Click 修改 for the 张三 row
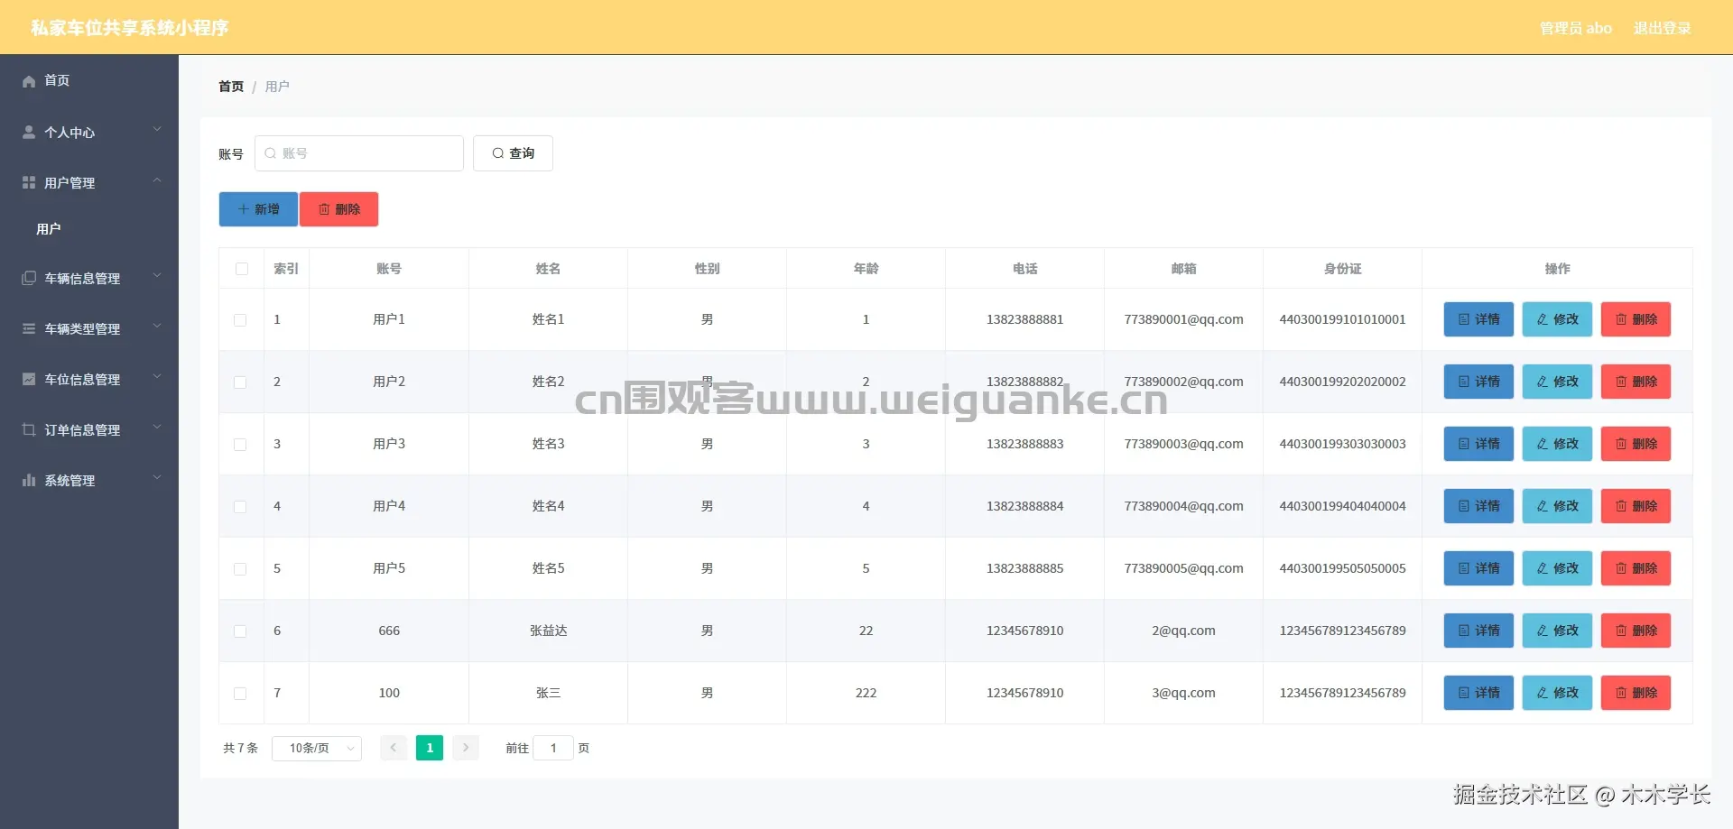The width and height of the screenshot is (1733, 829). (1557, 693)
